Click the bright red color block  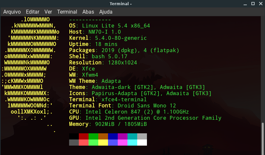point(84,142)
